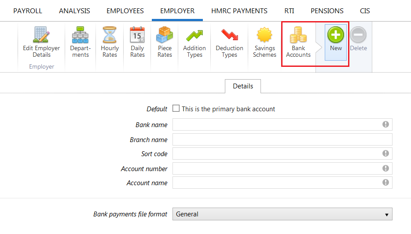The image size is (411, 234).
Task: Switch to the ANALYSIS tab
Action: tap(74, 11)
